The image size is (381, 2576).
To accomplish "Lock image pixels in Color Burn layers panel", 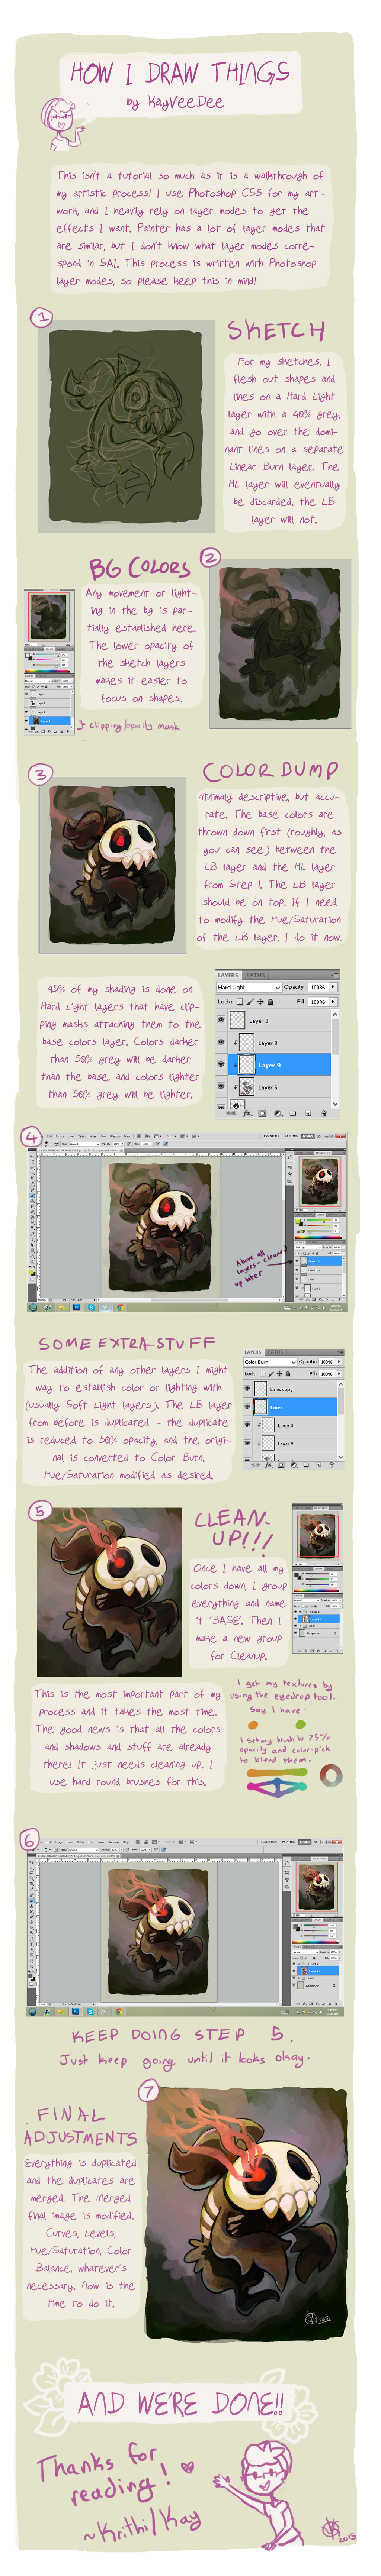I will (271, 1374).
